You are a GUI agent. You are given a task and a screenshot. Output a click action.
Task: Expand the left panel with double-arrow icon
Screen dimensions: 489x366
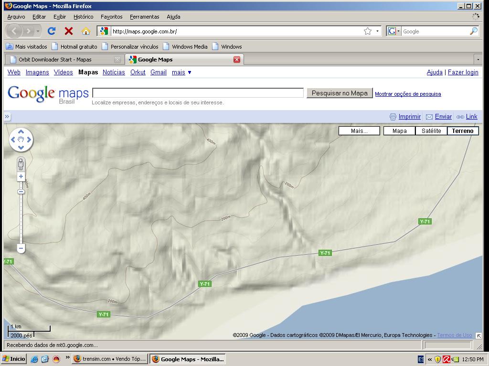(x=7, y=117)
